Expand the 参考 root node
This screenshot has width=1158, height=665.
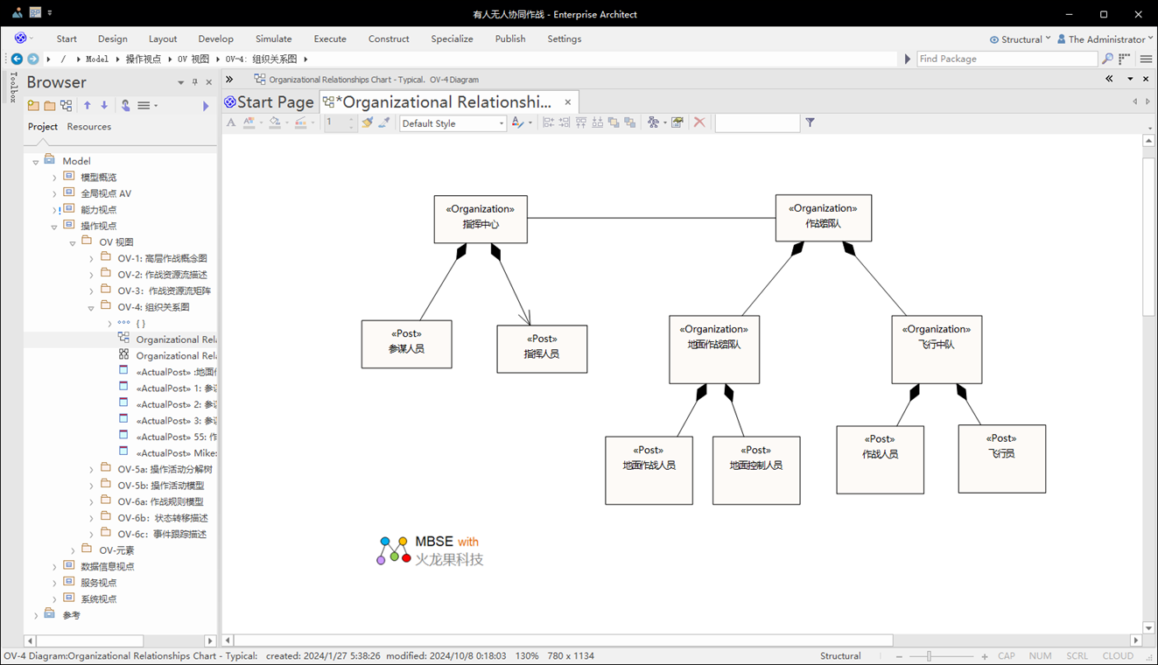[x=36, y=616]
